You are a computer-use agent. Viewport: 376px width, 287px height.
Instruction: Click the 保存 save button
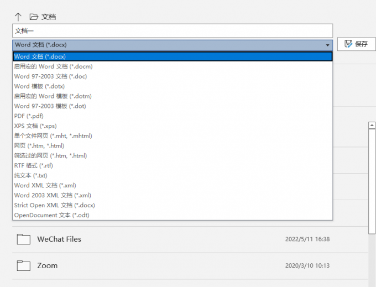[356, 44]
